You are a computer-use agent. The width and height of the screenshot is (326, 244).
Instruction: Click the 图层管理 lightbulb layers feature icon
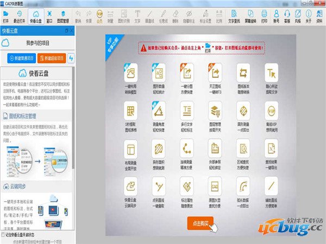(215, 111)
